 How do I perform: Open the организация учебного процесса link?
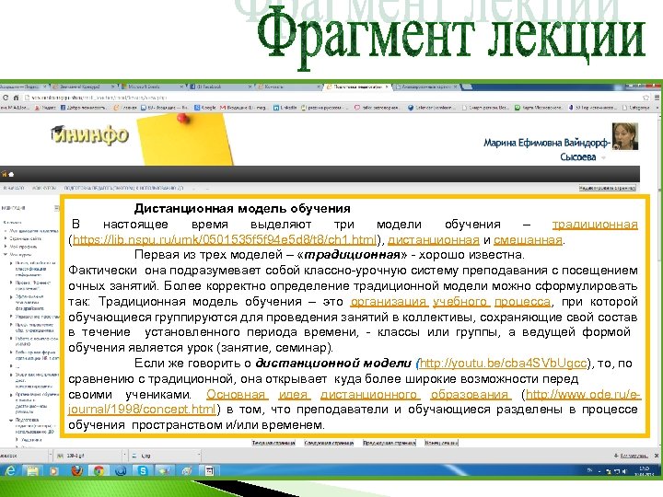point(450,301)
